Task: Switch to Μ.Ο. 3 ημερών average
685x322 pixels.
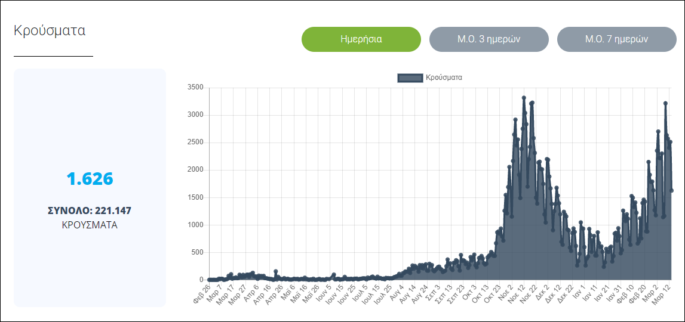Action: [x=489, y=39]
